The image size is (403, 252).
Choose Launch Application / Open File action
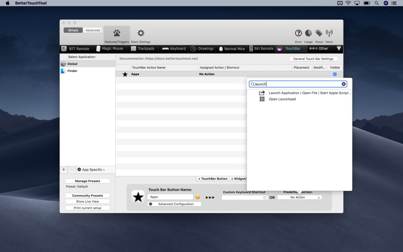pyautogui.click(x=305, y=93)
